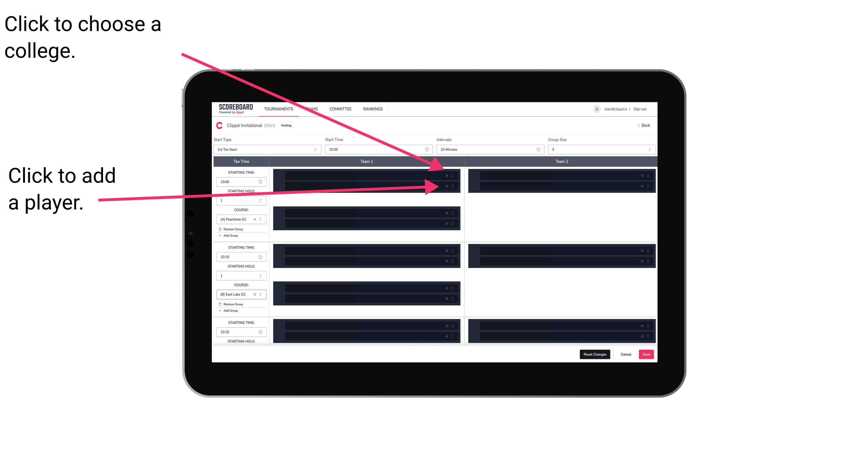Click the X dismiss icon on East Lake GC
Image resolution: width=866 pixels, height=465 pixels.
point(257,293)
